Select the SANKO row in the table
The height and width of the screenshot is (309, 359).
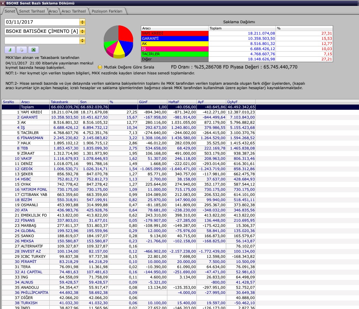click(128, 236)
